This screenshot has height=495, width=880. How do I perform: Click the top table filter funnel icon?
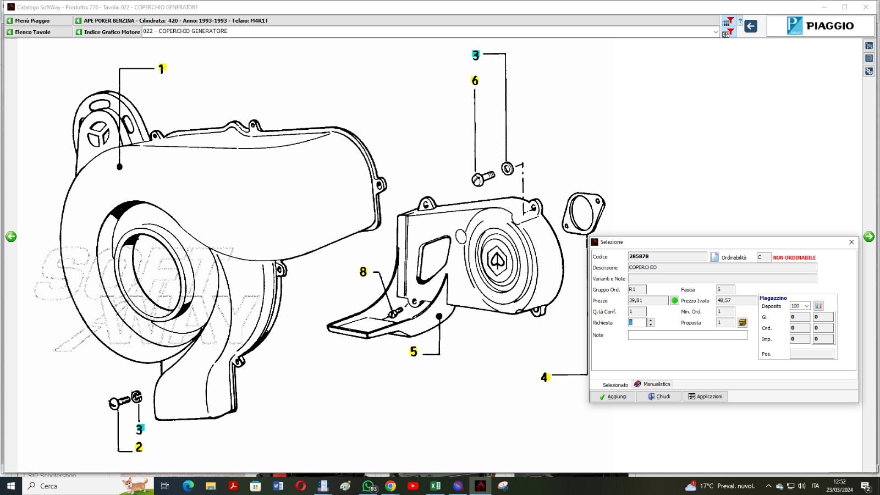[x=728, y=21]
